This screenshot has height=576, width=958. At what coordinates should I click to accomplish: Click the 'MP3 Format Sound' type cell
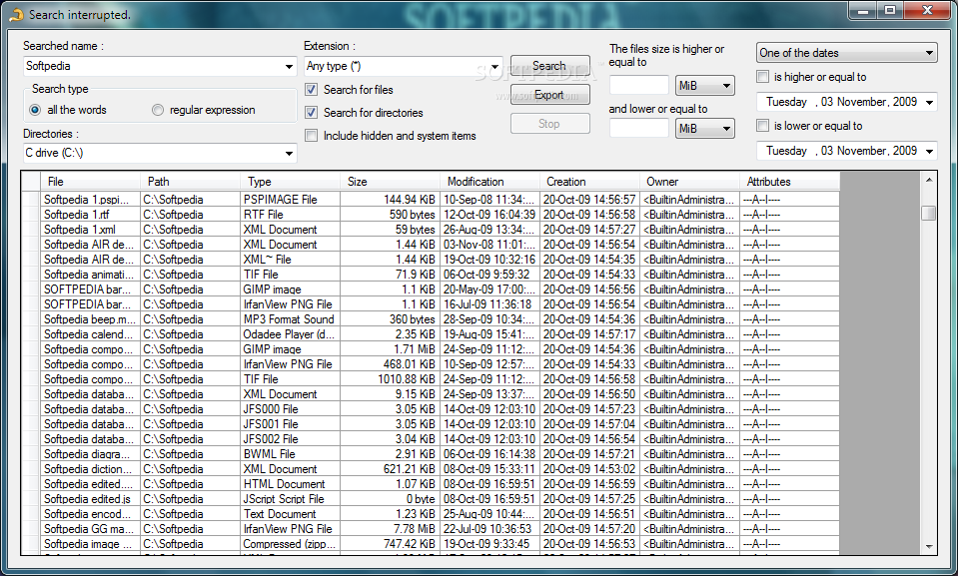(289, 318)
